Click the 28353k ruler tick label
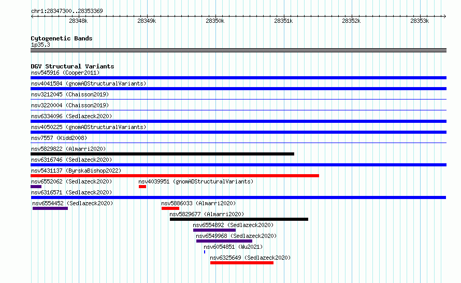The width and height of the screenshot is (461, 283). click(x=420, y=21)
